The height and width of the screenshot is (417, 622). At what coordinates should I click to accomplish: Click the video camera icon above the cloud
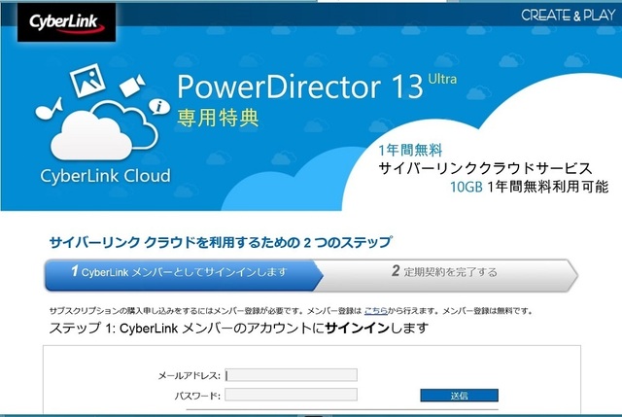tap(132, 86)
